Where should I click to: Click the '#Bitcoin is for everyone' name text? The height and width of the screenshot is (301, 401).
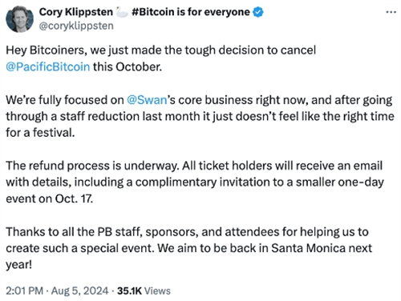191,12
